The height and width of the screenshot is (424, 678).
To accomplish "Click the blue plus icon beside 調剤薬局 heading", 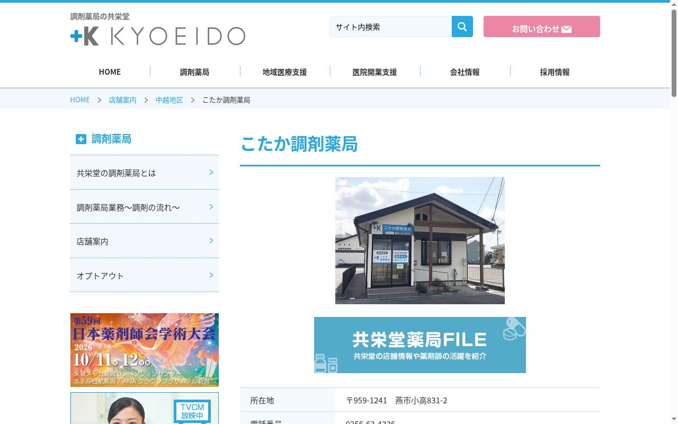I will (81, 139).
